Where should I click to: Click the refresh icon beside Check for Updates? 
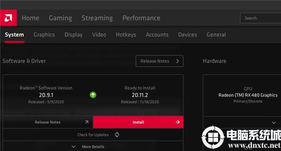click(x=117, y=135)
